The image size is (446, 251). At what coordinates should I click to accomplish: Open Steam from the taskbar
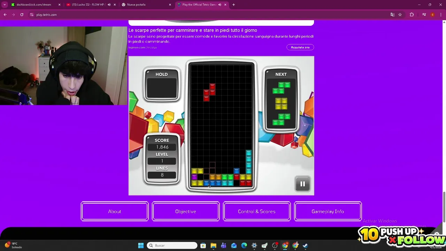click(x=305, y=245)
